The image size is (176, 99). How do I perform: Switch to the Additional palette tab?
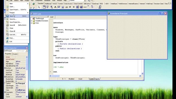tap(48, 4)
